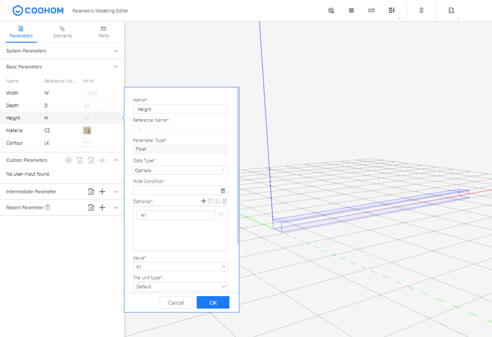Click the drag handle next to option 41
This screenshot has height=337, width=492.
[x=221, y=215]
